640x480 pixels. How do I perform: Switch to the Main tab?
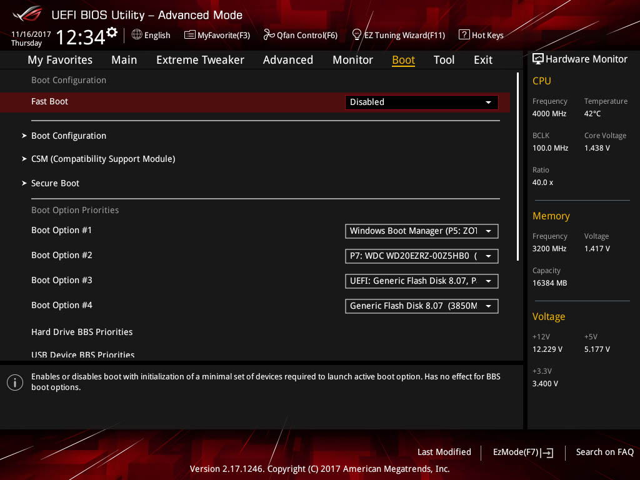[124, 60]
